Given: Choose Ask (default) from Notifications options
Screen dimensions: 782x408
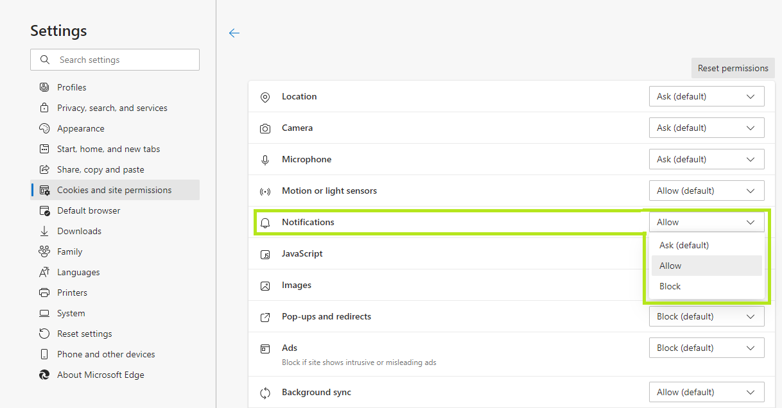Looking at the screenshot, I should pyautogui.click(x=684, y=245).
